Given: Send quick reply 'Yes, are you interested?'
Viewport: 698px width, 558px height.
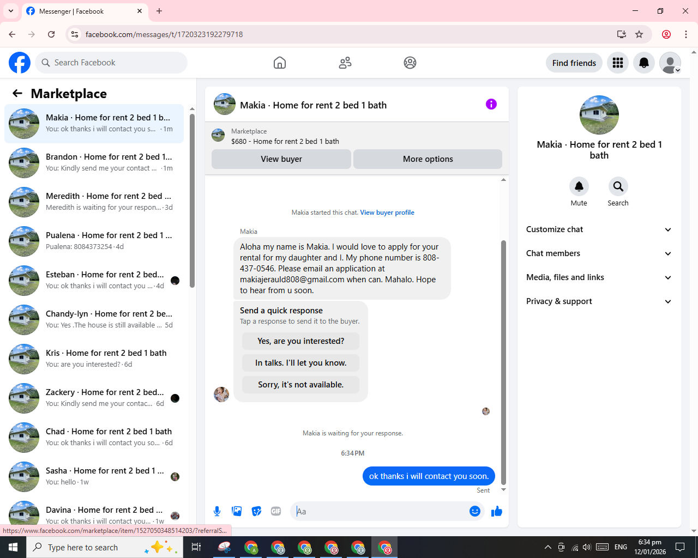Looking at the screenshot, I should pyautogui.click(x=301, y=341).
